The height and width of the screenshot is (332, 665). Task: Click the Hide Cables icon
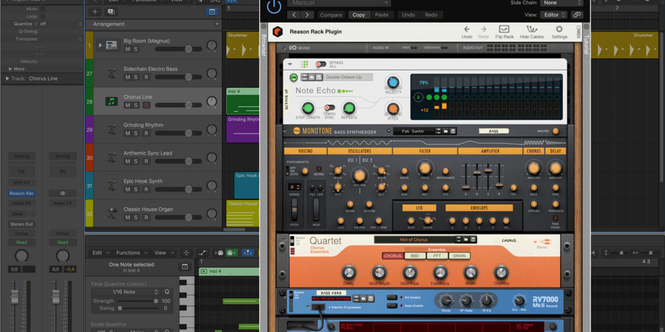tap(532, 30)
